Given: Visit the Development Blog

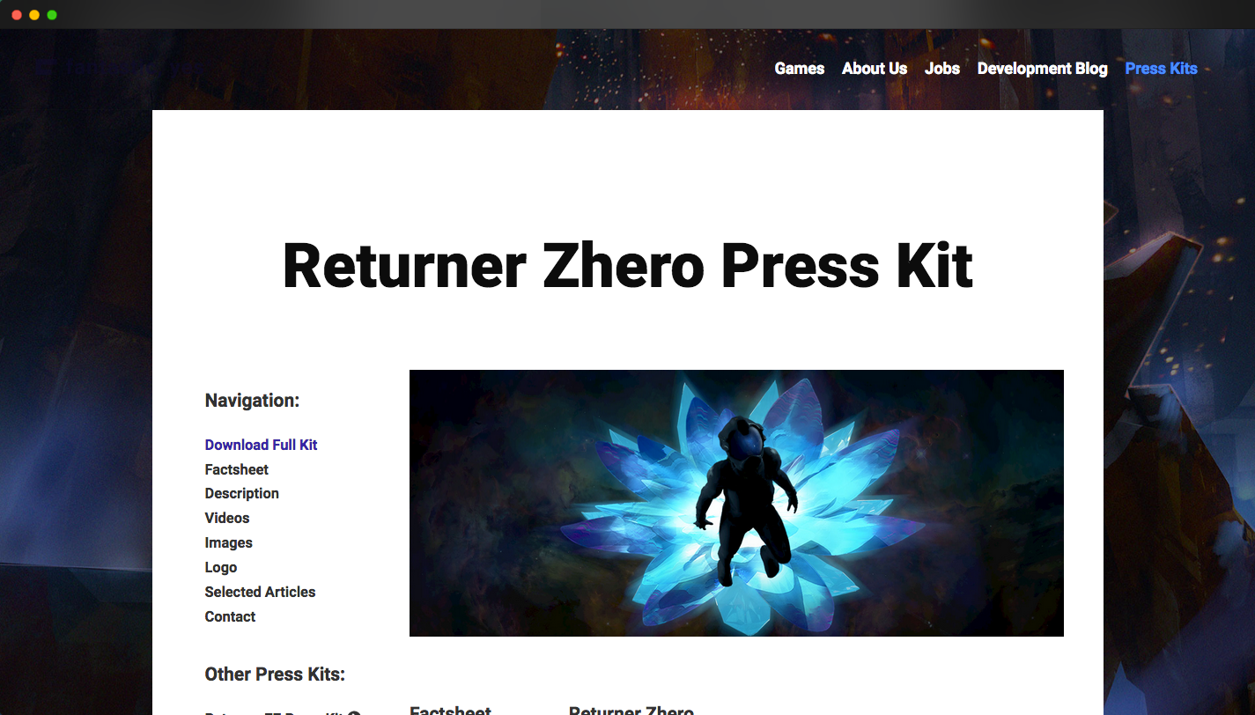Looking at the screenshot, I should [x=1042, y=69].
